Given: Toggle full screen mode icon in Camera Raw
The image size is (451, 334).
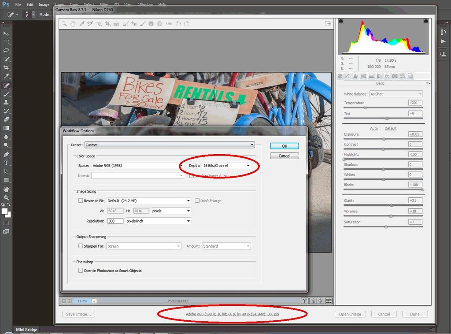Looking at the screenshot, I should [328, 24].
